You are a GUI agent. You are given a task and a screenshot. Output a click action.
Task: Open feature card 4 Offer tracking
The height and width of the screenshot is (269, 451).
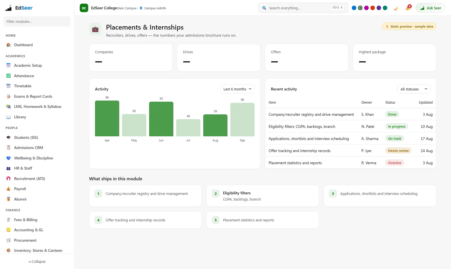(145, 220)
